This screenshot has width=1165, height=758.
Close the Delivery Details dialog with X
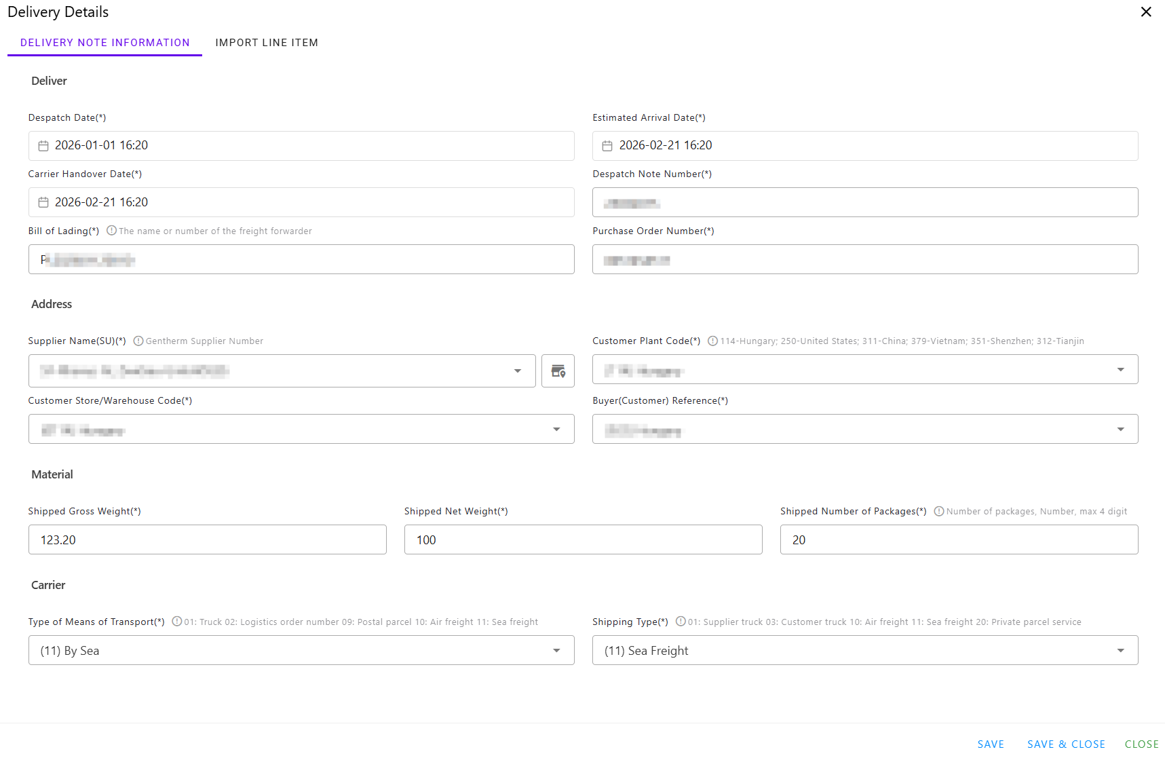click(1146, 12)
